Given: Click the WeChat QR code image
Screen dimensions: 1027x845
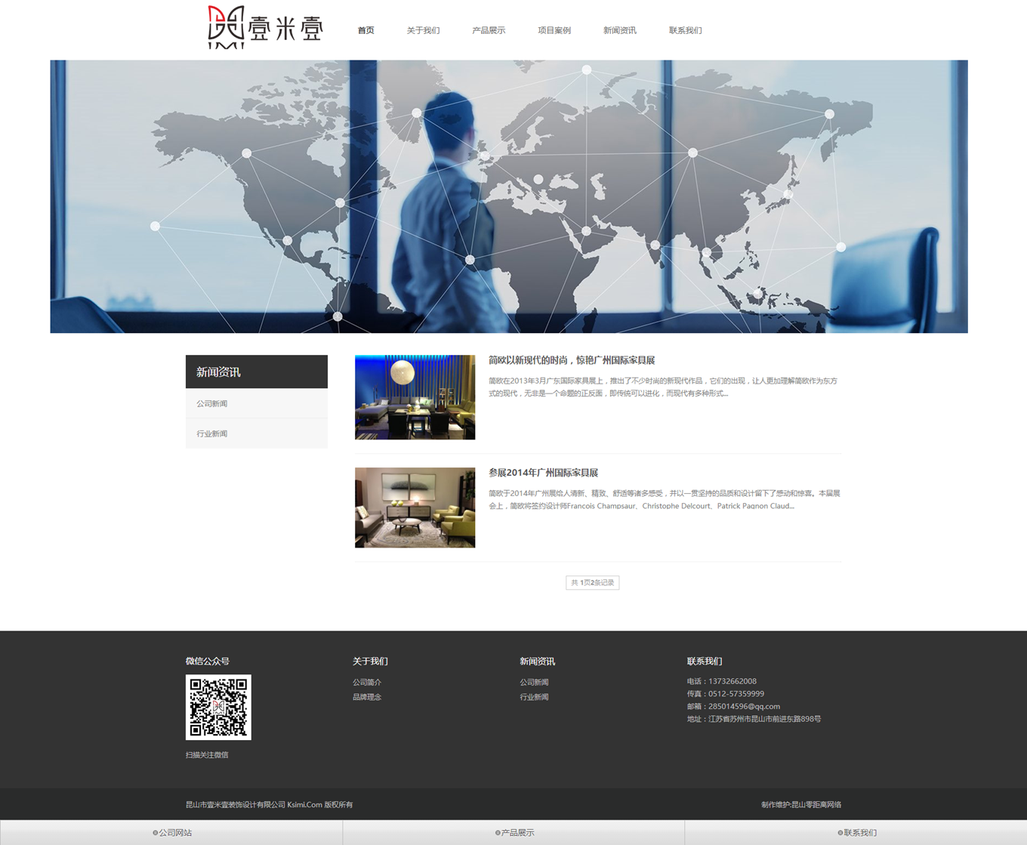Looking at the screenshot, I should click(218, 707).
